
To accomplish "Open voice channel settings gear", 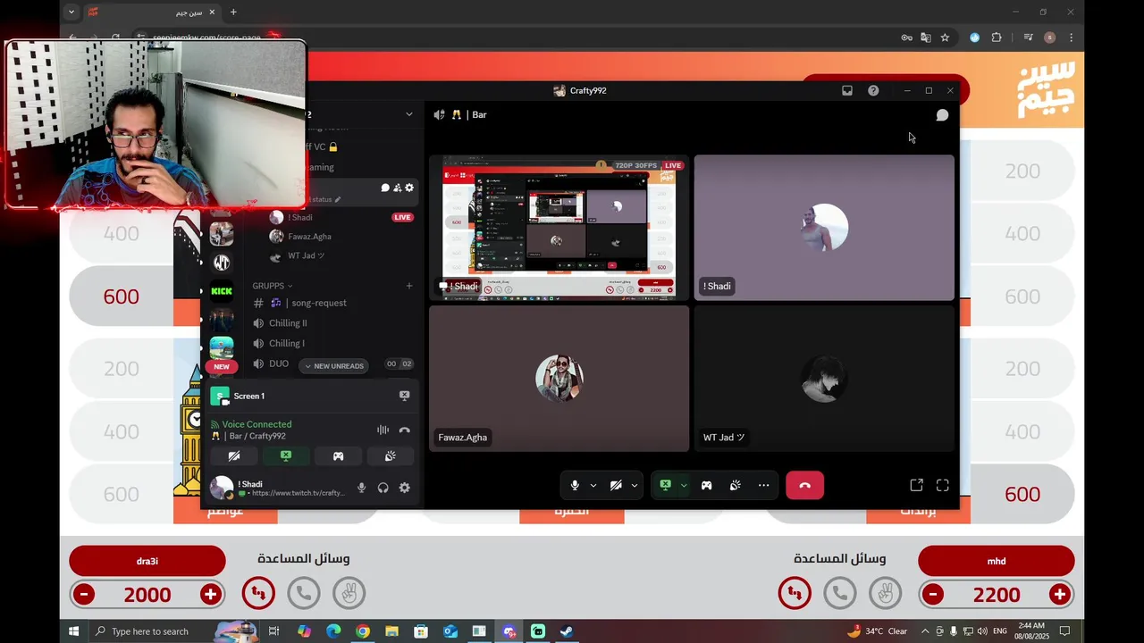I will (x=409, y=188).
